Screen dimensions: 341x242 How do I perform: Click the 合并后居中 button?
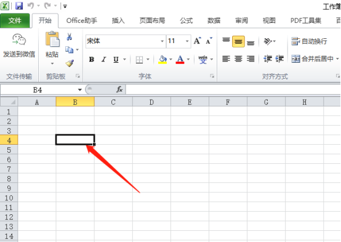[x=312, y=58]
